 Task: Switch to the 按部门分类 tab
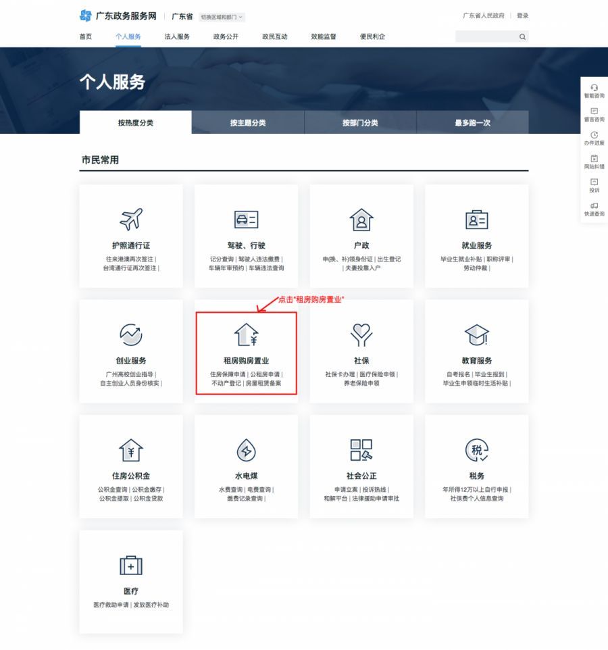pyautogui.click(x=360, y=123)
